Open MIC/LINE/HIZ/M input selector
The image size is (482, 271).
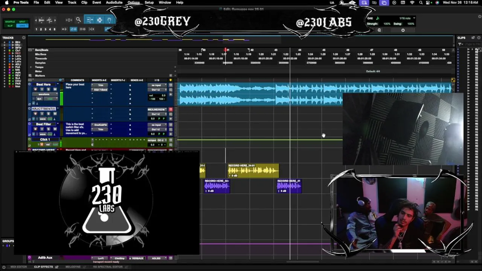click(157, 110)
